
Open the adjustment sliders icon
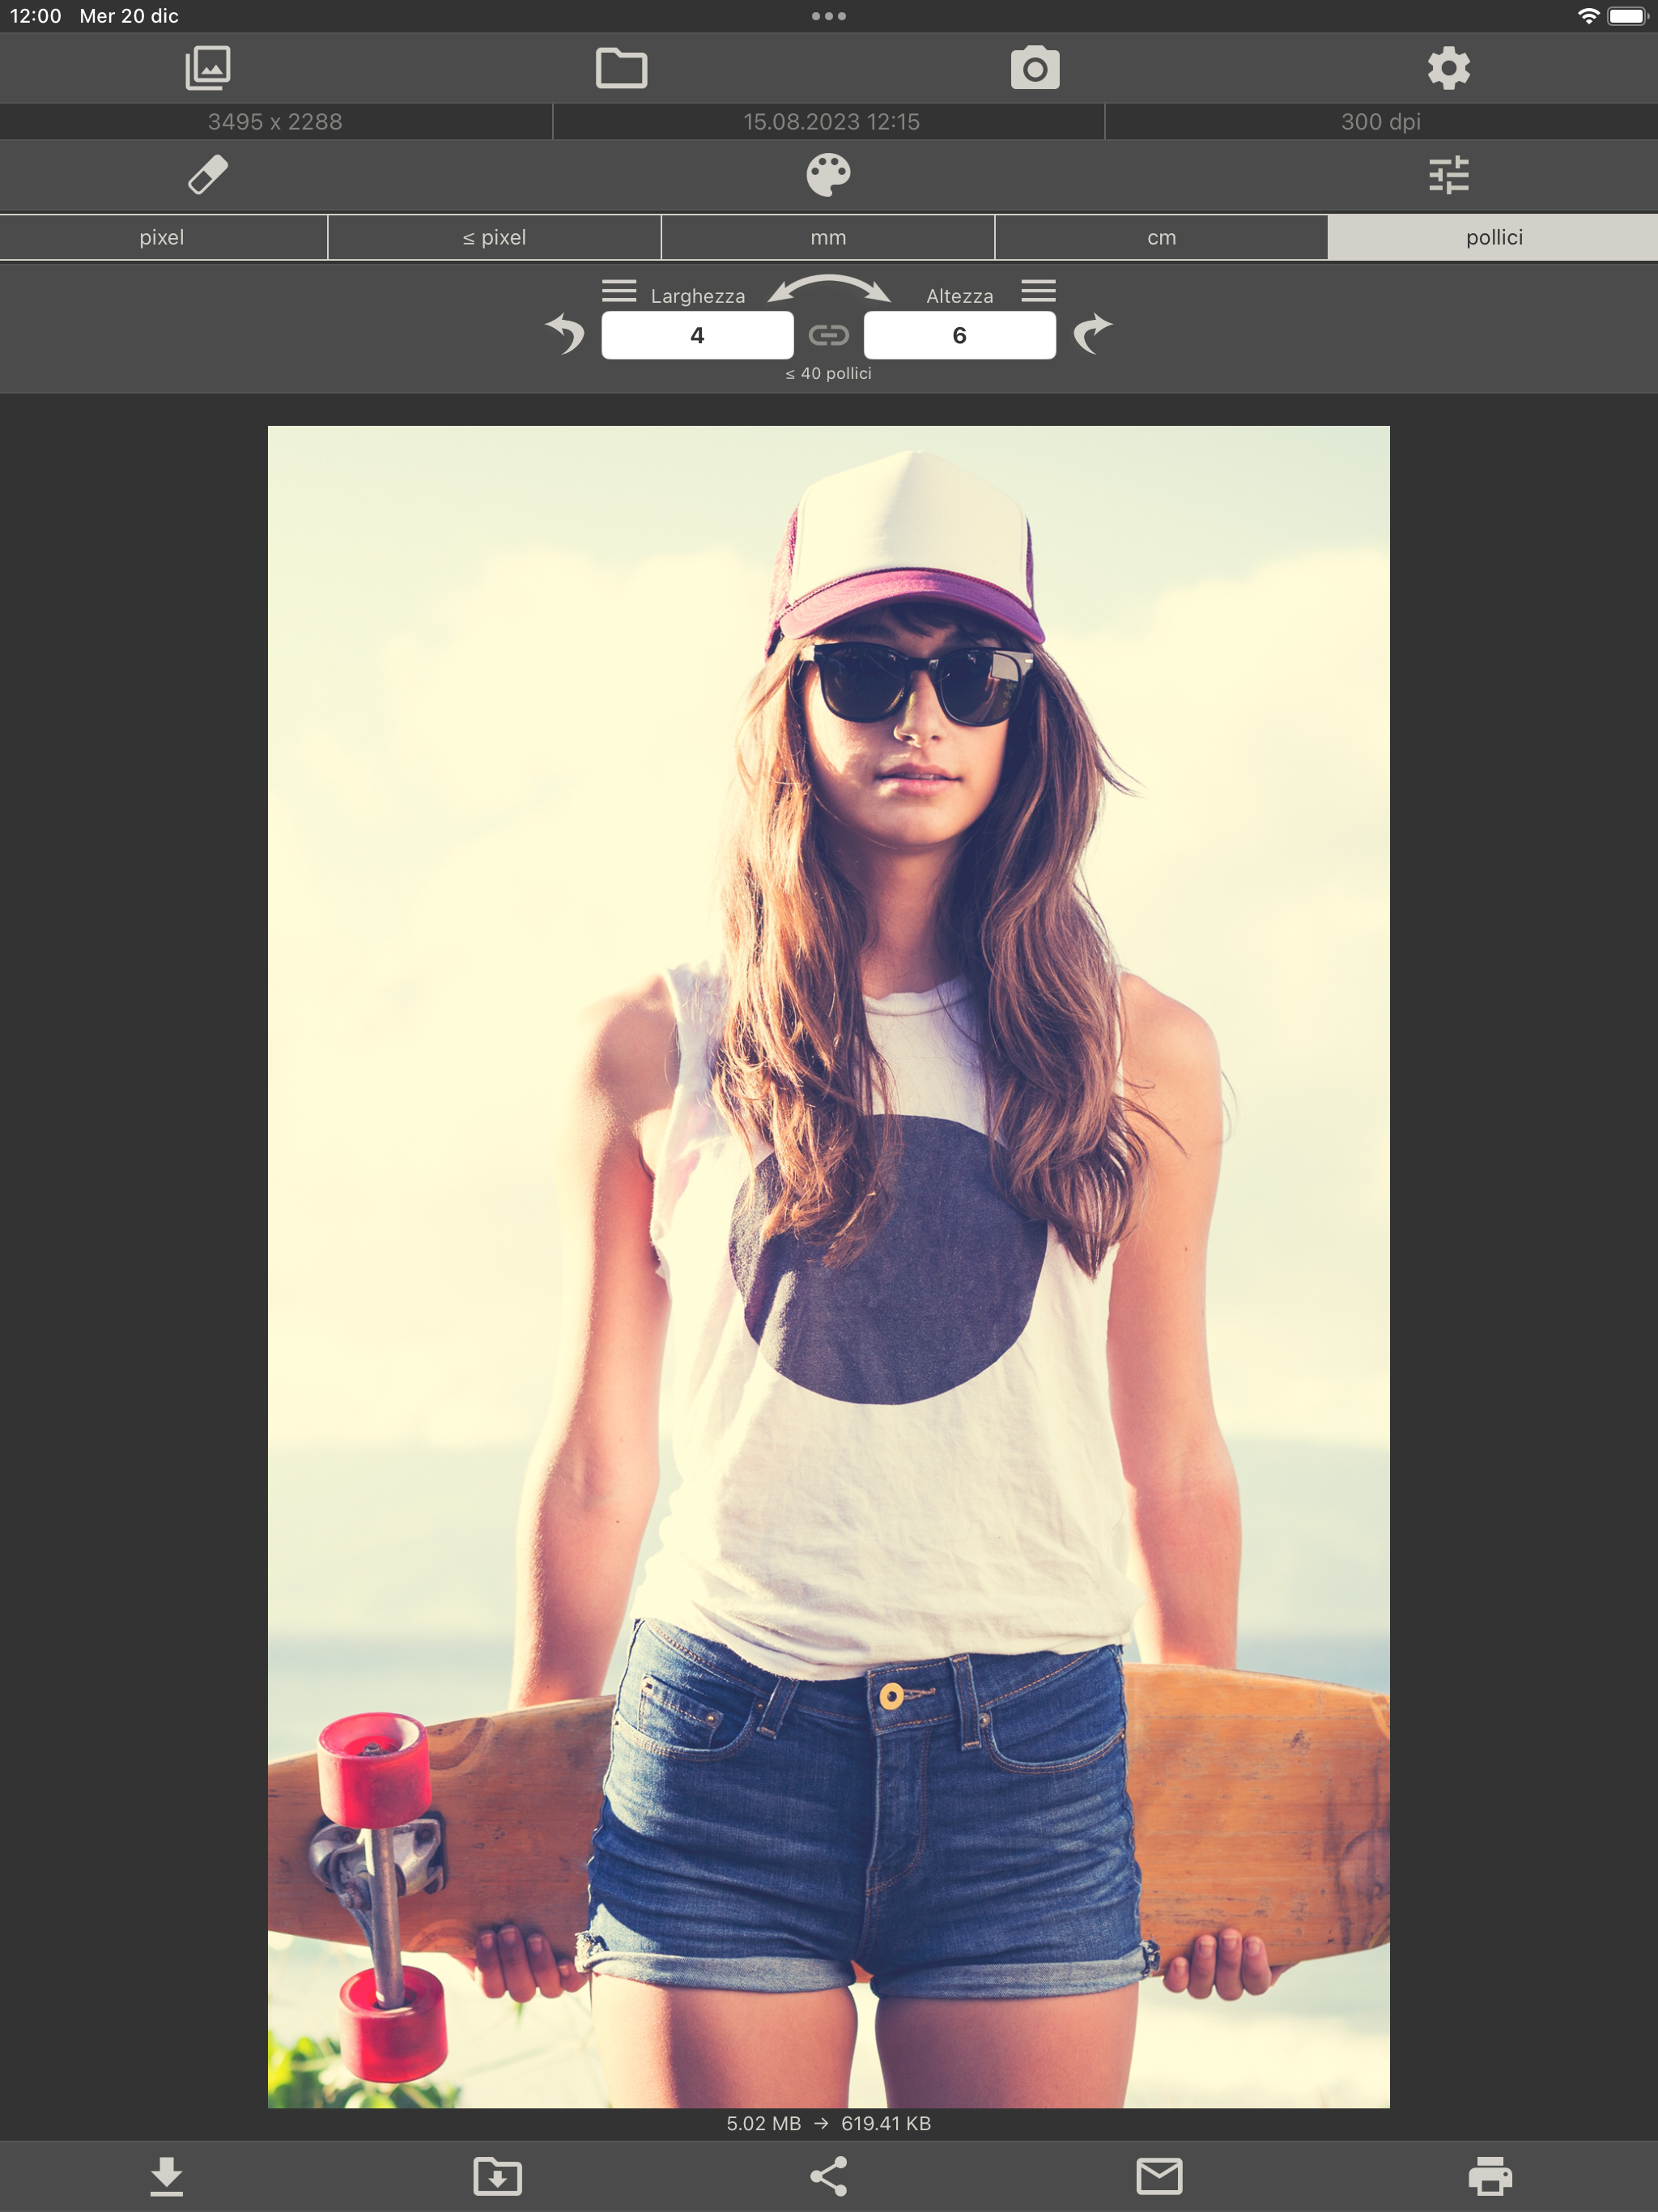pos(1448,175)
